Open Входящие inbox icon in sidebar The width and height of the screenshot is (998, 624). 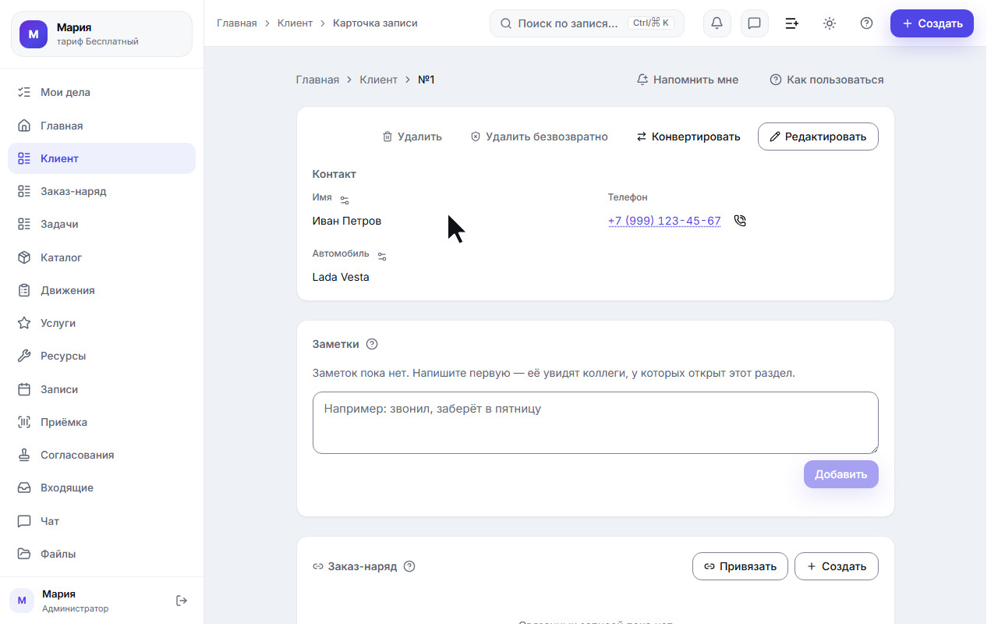pos(24,487)
